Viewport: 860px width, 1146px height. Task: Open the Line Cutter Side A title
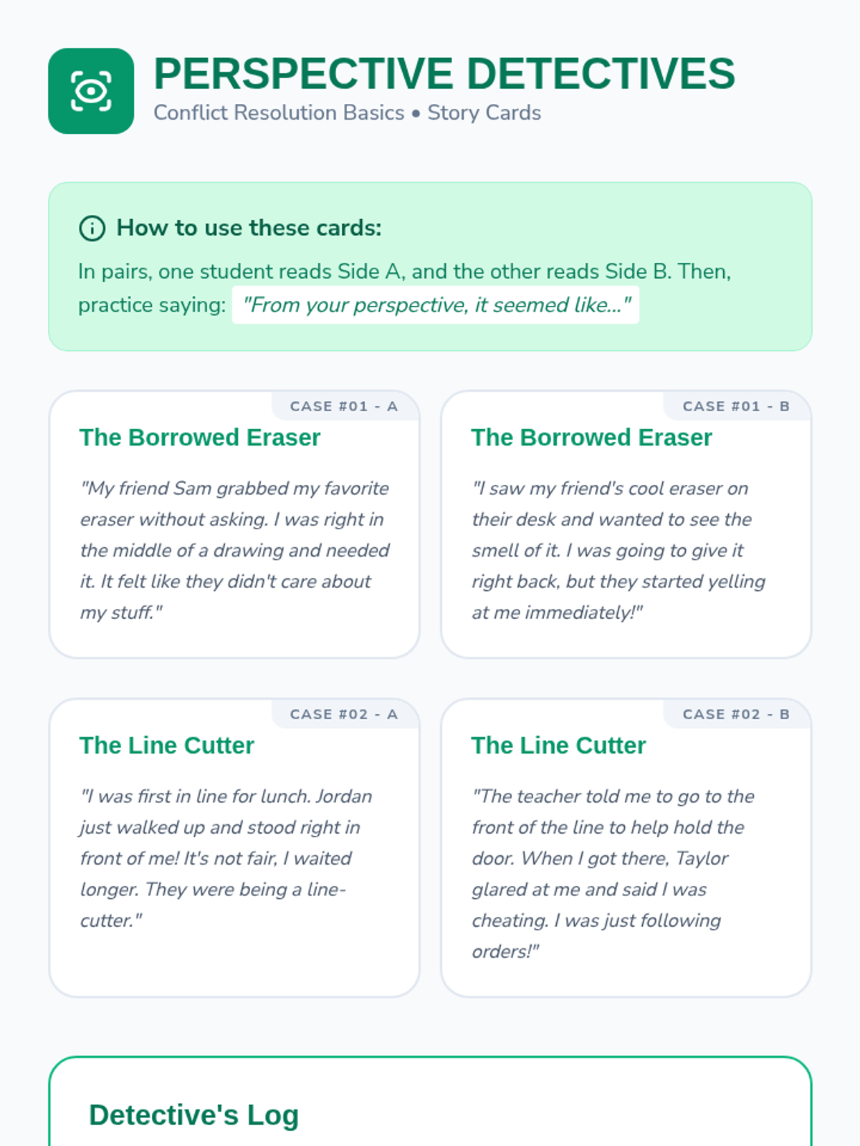[x=167, y=746]
